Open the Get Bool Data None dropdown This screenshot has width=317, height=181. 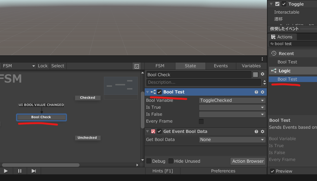pos(232,140)
